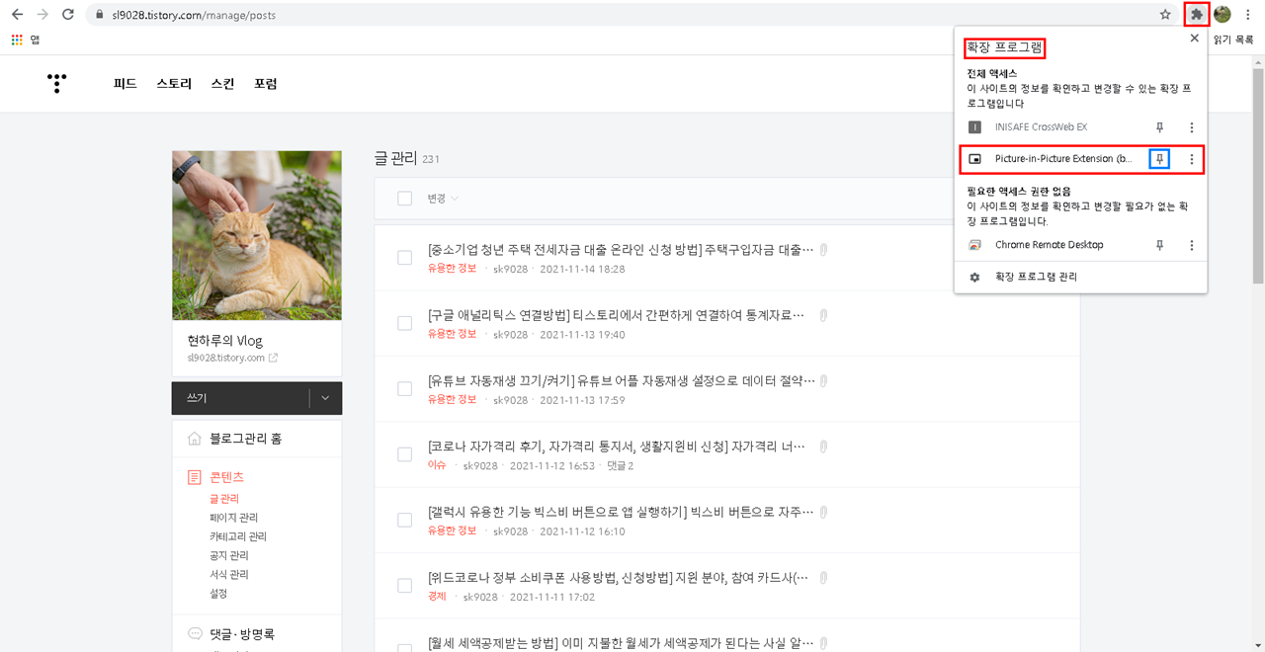
Task: Click the attachment clip on 유튜브 자동재생 post
Action: pos(823,380)
